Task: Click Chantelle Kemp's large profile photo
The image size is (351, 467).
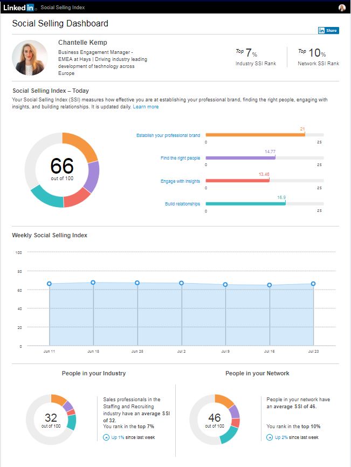Action: [30, 58]
